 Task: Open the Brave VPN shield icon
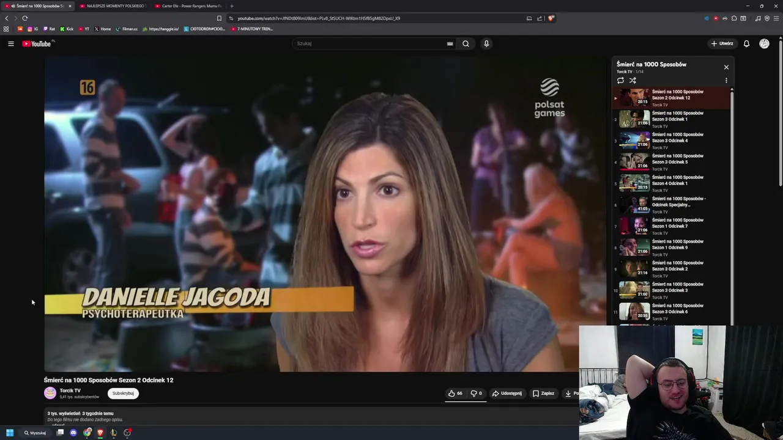pyautogui.click(x=767, y=18)
